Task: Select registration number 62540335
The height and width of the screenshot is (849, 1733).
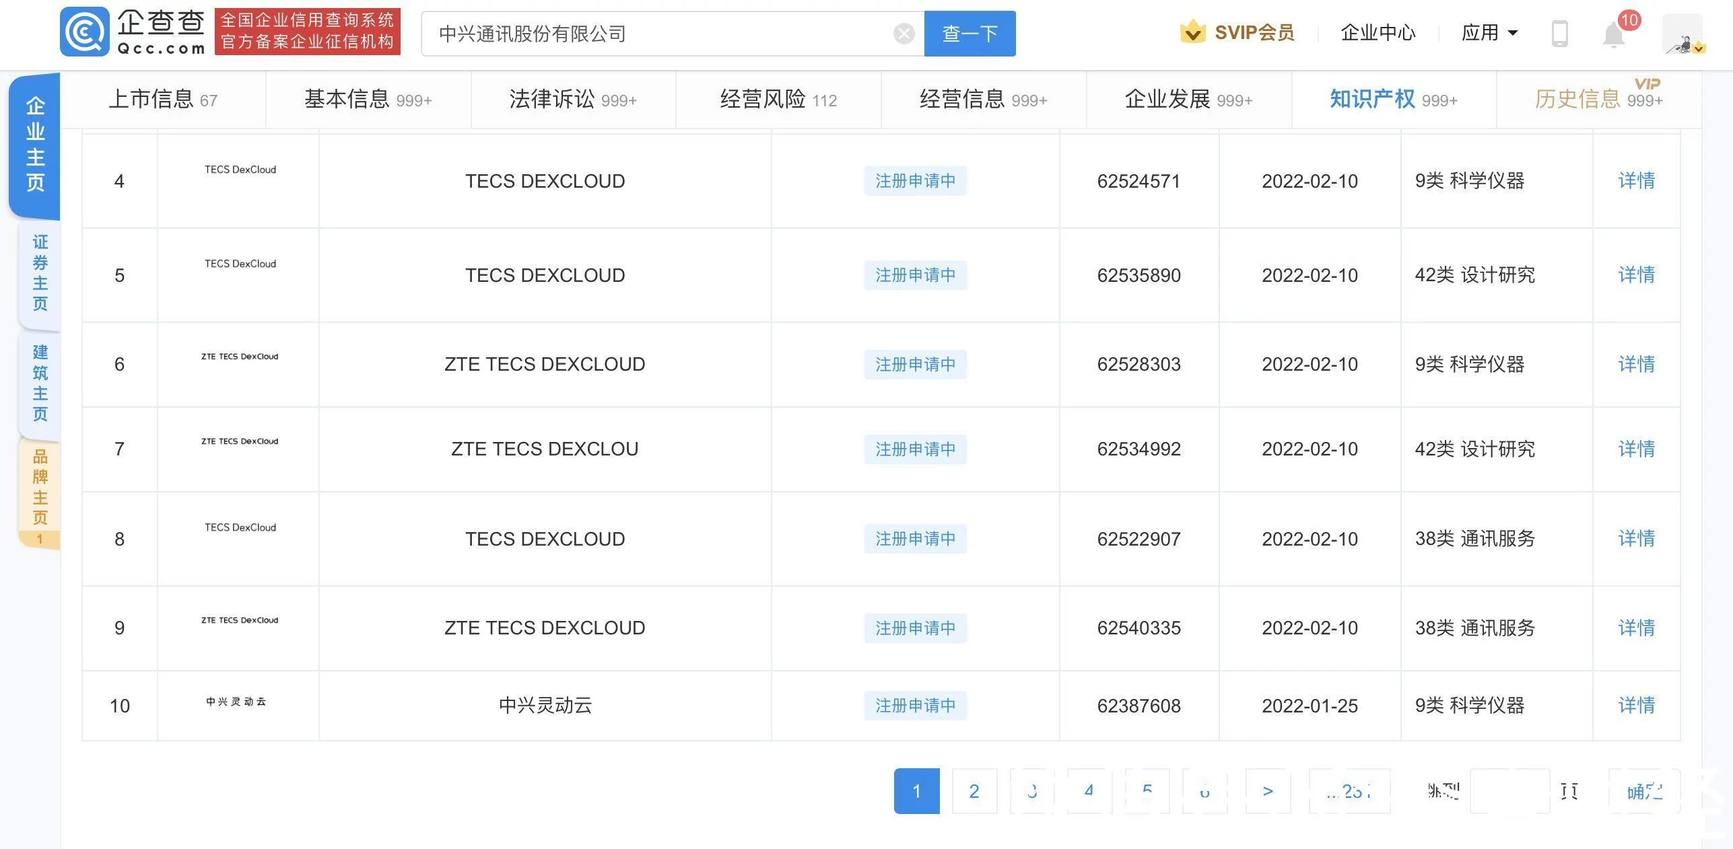Action: click(x=1139, y=628)
